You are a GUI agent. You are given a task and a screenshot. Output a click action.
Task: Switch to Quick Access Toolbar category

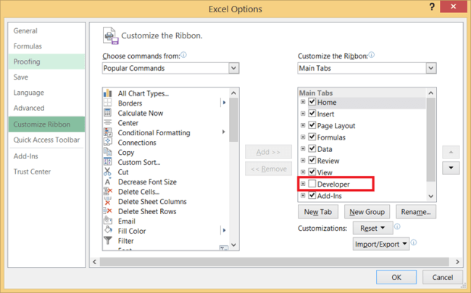[46, 140]
